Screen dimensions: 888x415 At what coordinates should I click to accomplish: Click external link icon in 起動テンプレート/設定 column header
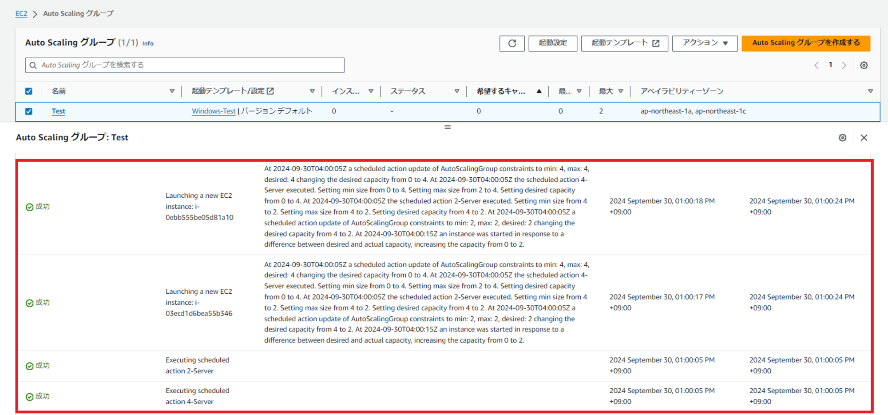click(270, 91)
